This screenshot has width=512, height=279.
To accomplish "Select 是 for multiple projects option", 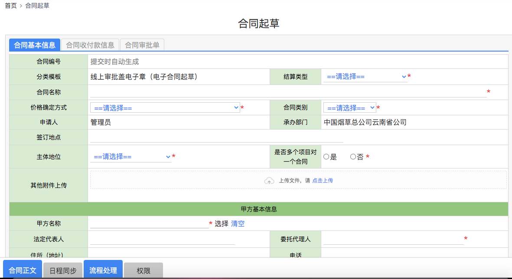I will click(x=326, y=157).
